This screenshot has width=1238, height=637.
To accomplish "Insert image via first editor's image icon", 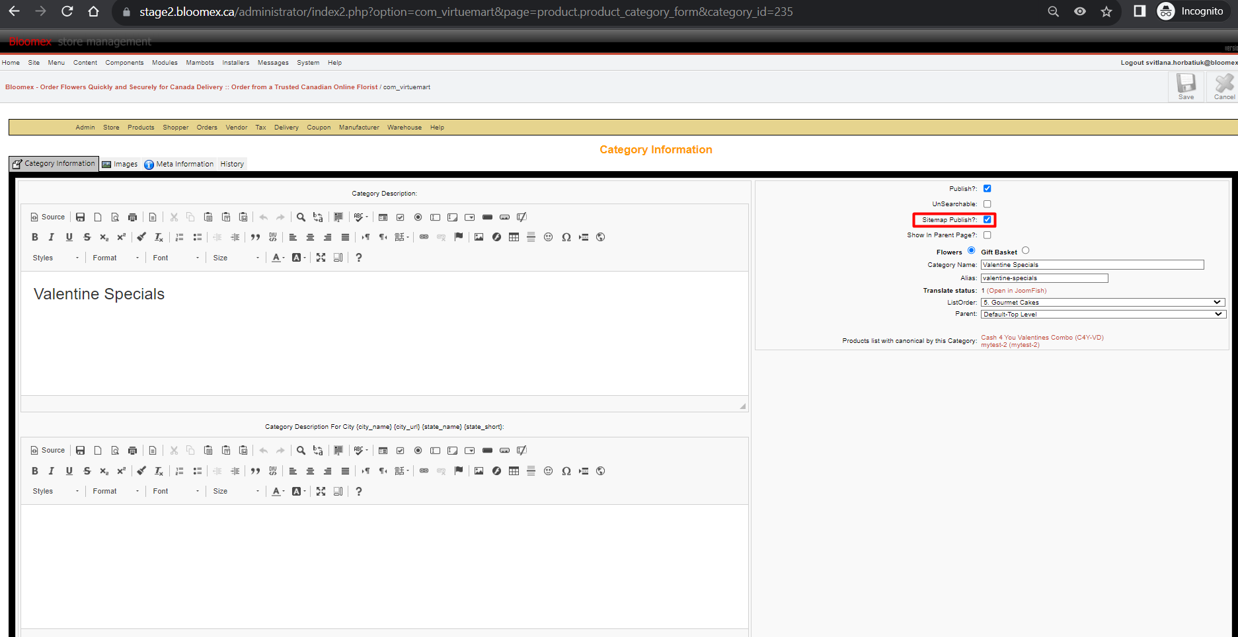I will (479, 237).
